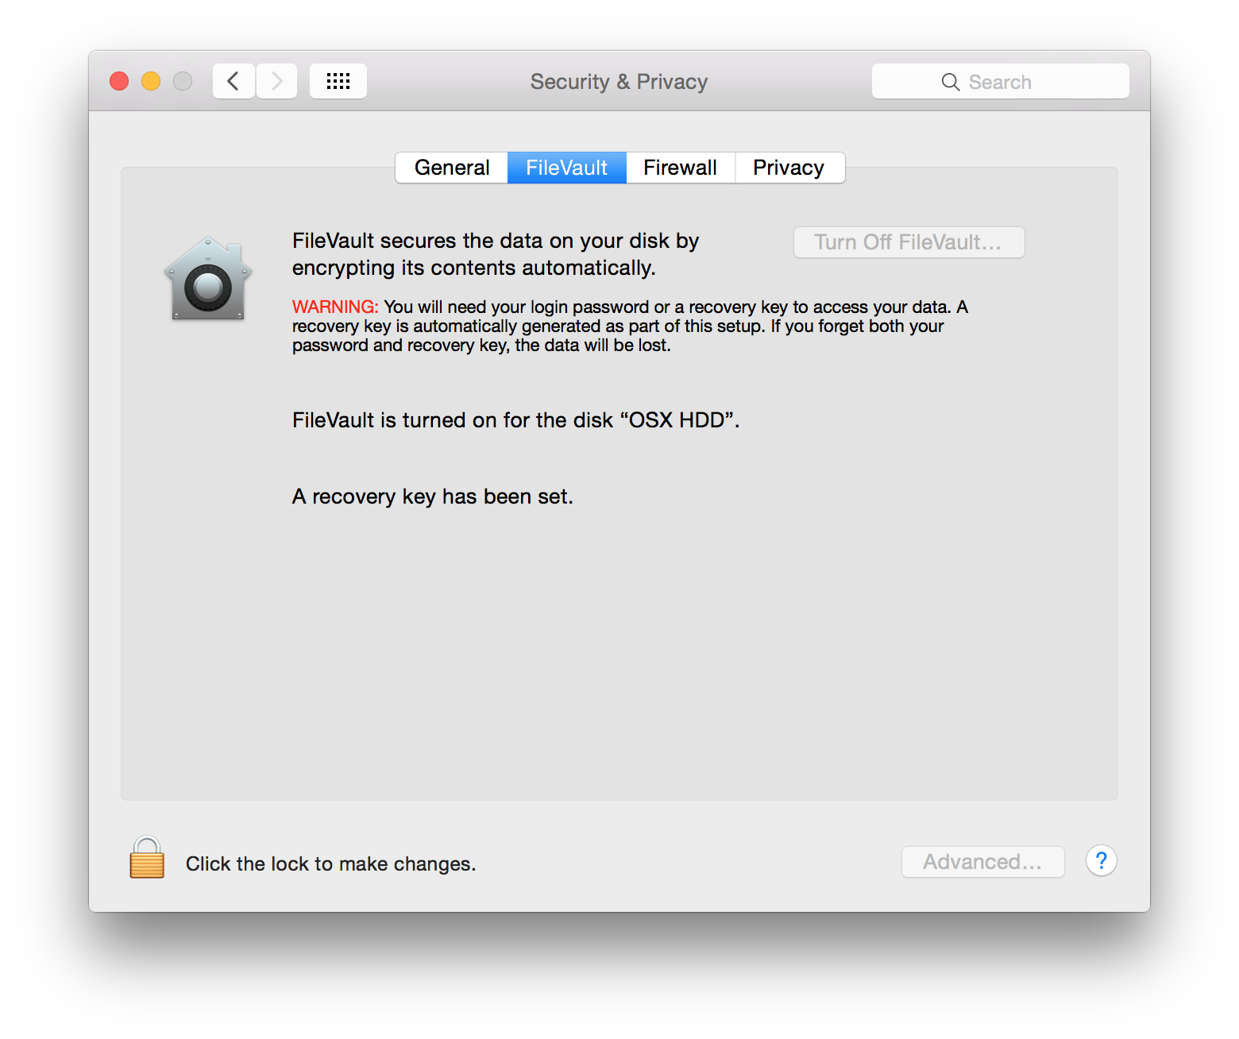The height and width of the screenshot is (1039, 1239).
Task: Click the forward chevron navigation button
Action: tap(276, 81)
